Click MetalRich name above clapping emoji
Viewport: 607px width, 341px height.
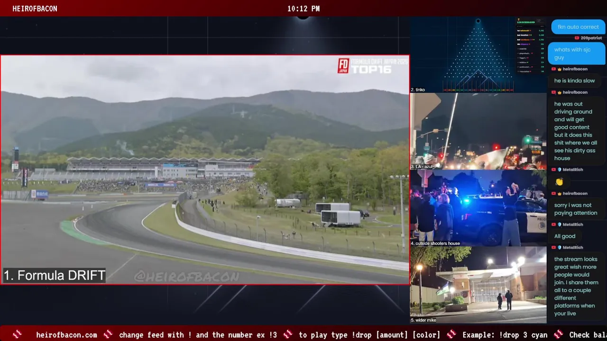[573, 170]
